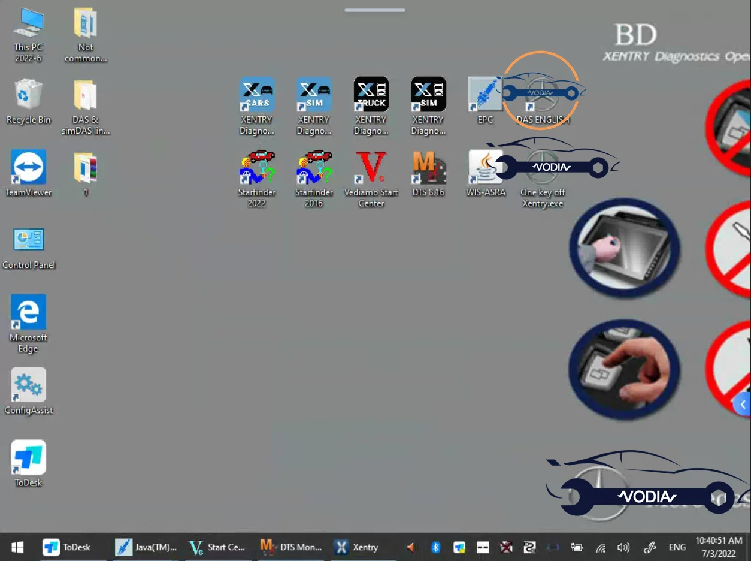This screenshot has width=751, height=561.
Task: Launch XENTRY Diagnostics Cars shortcut
Action: tap(257, 106)
